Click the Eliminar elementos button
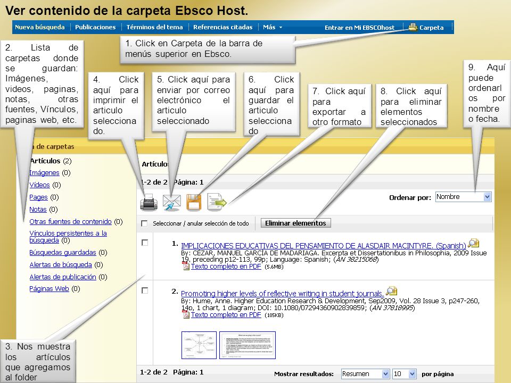The width and height of the screenshot is (511, 383). click(x=295, y=223)
